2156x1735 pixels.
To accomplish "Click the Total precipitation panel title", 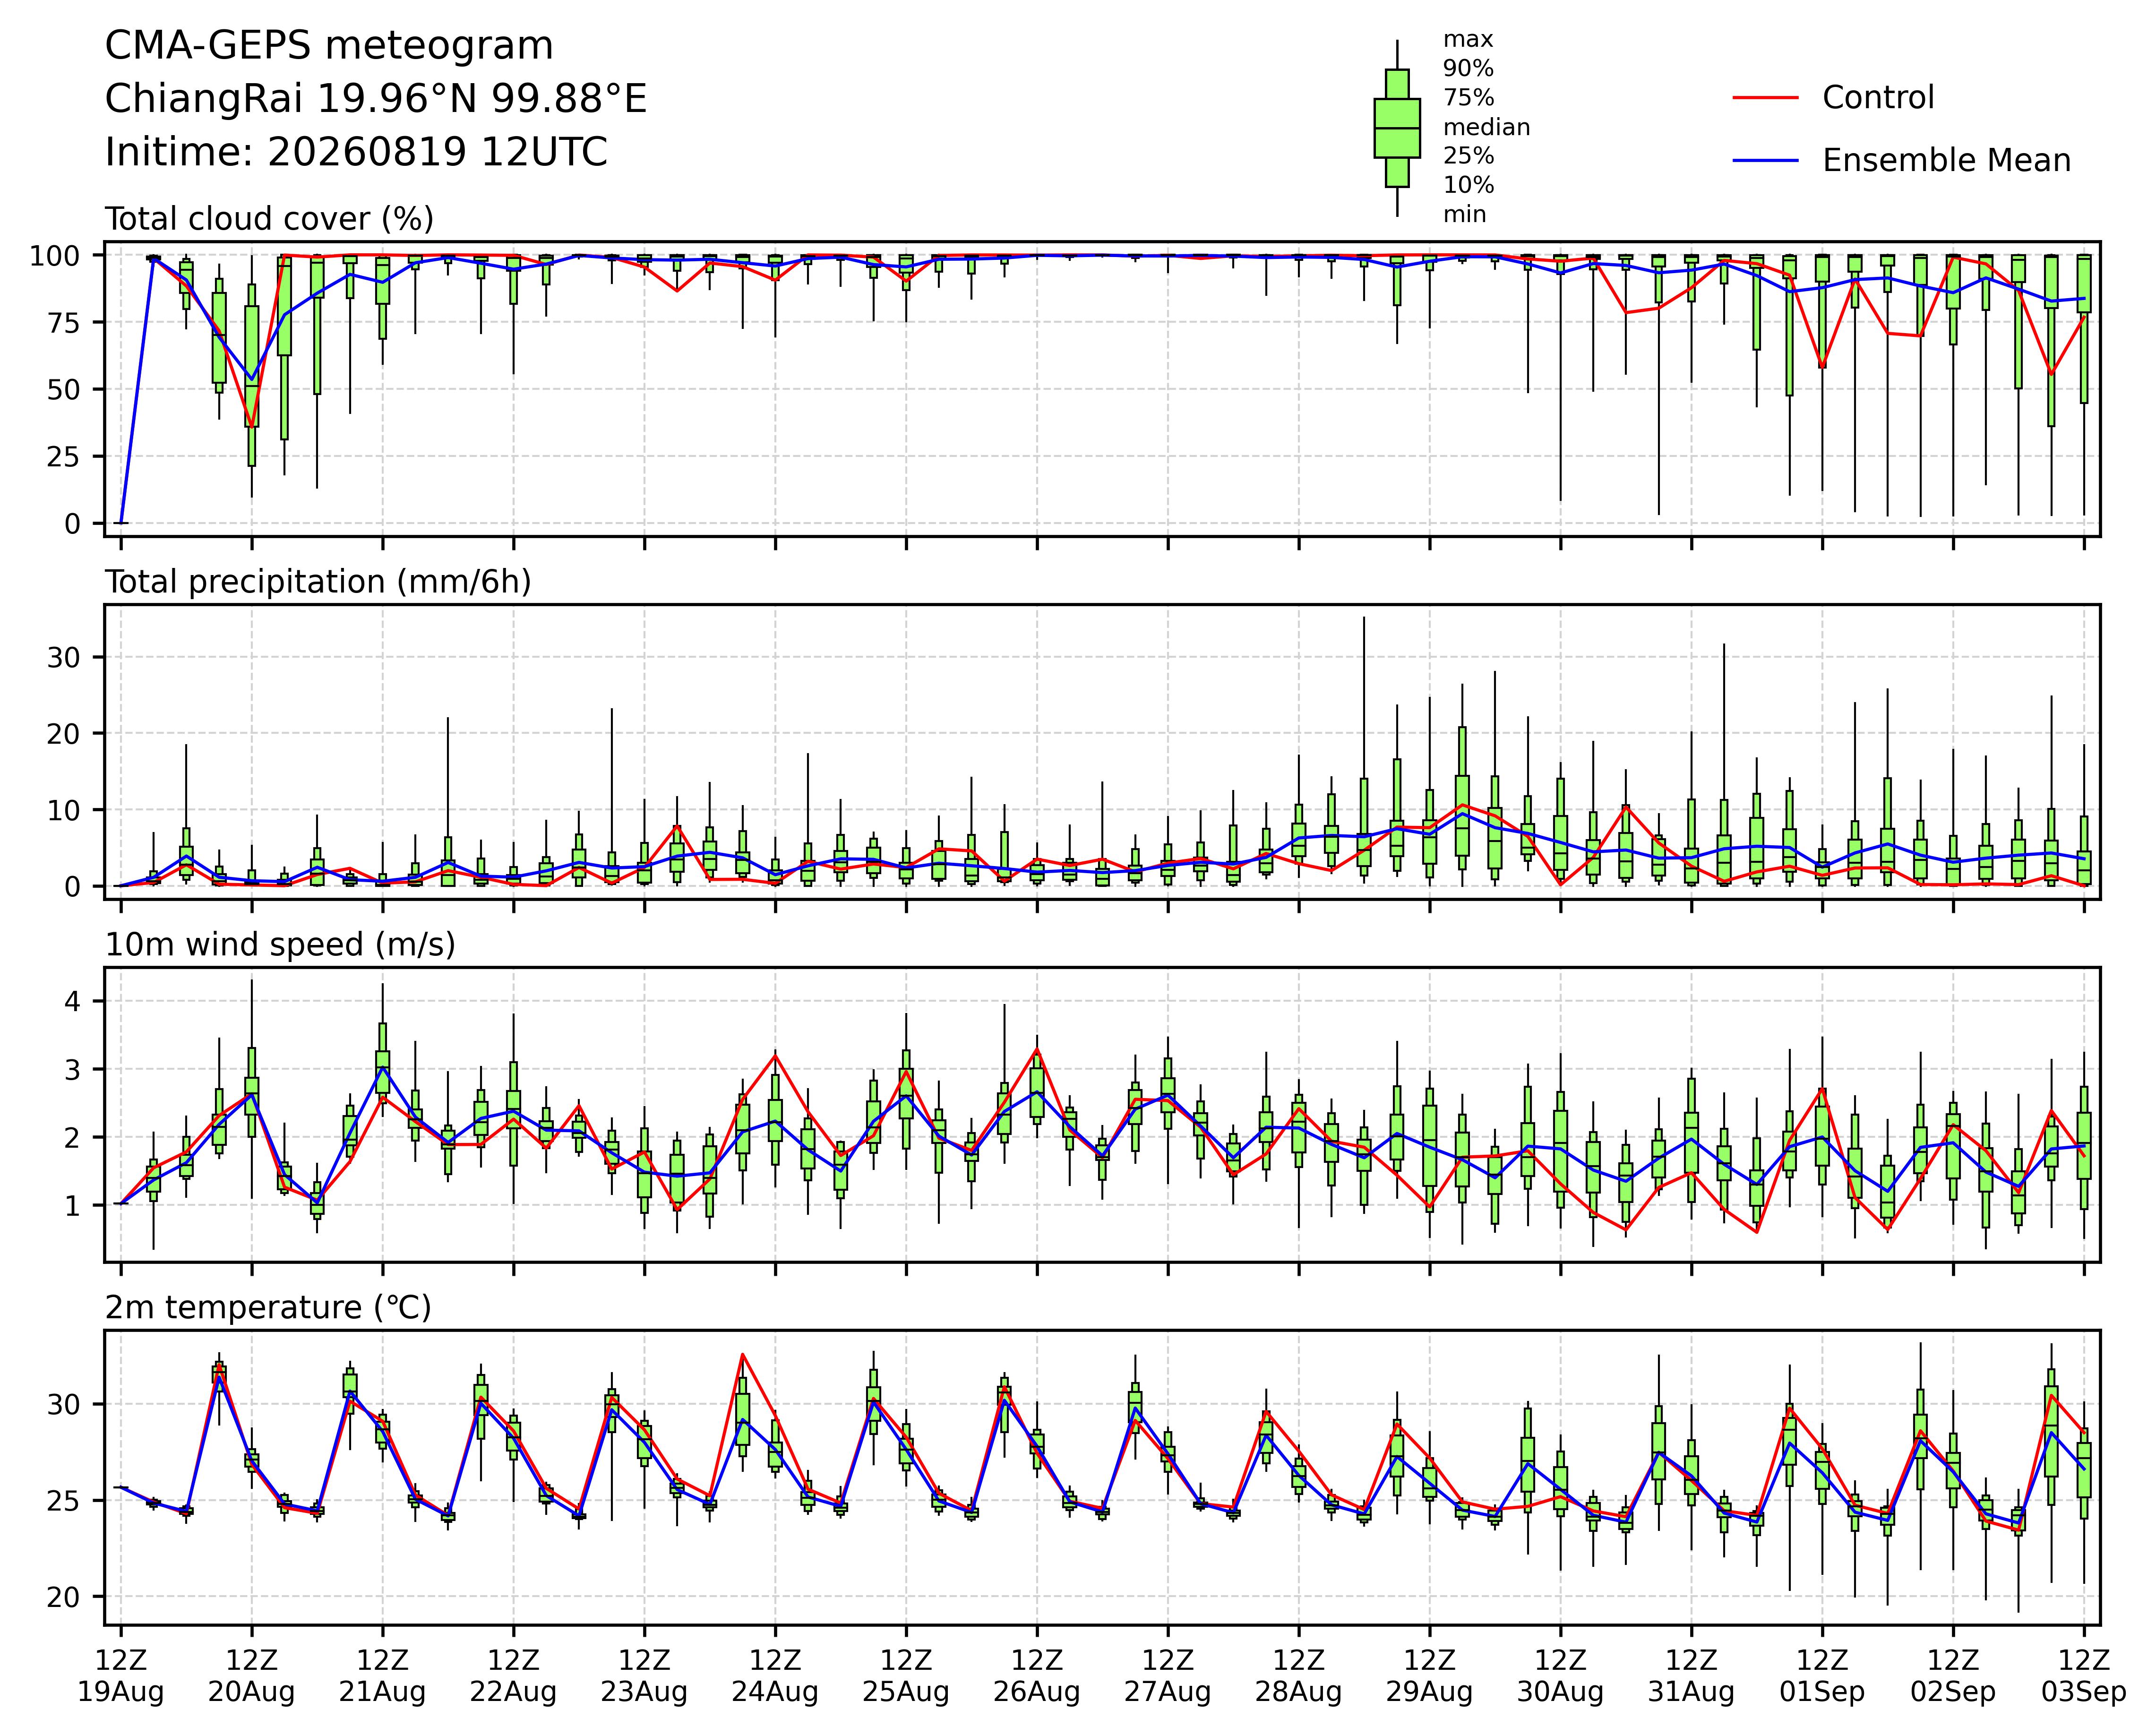I will pyautogui.click(x=318, y=582).
